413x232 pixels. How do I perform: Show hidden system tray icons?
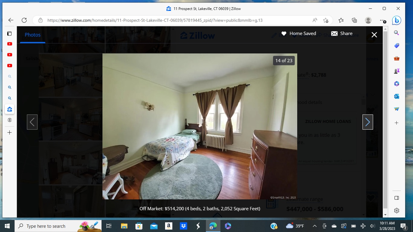(x=314, y=226)
